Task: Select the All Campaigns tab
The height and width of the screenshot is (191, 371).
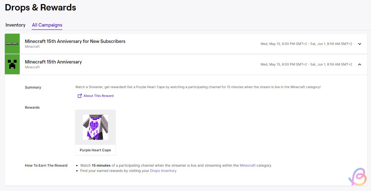Action: [47, 25]
